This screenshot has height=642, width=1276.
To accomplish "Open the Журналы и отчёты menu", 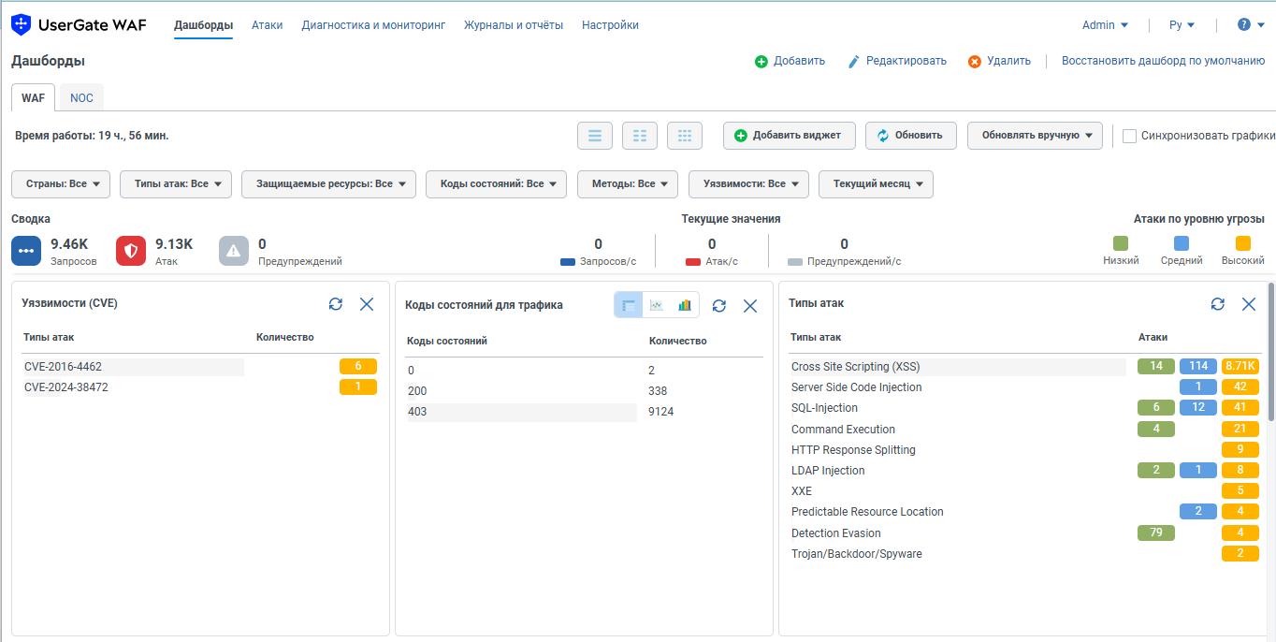I will click(x=514, y=25).
